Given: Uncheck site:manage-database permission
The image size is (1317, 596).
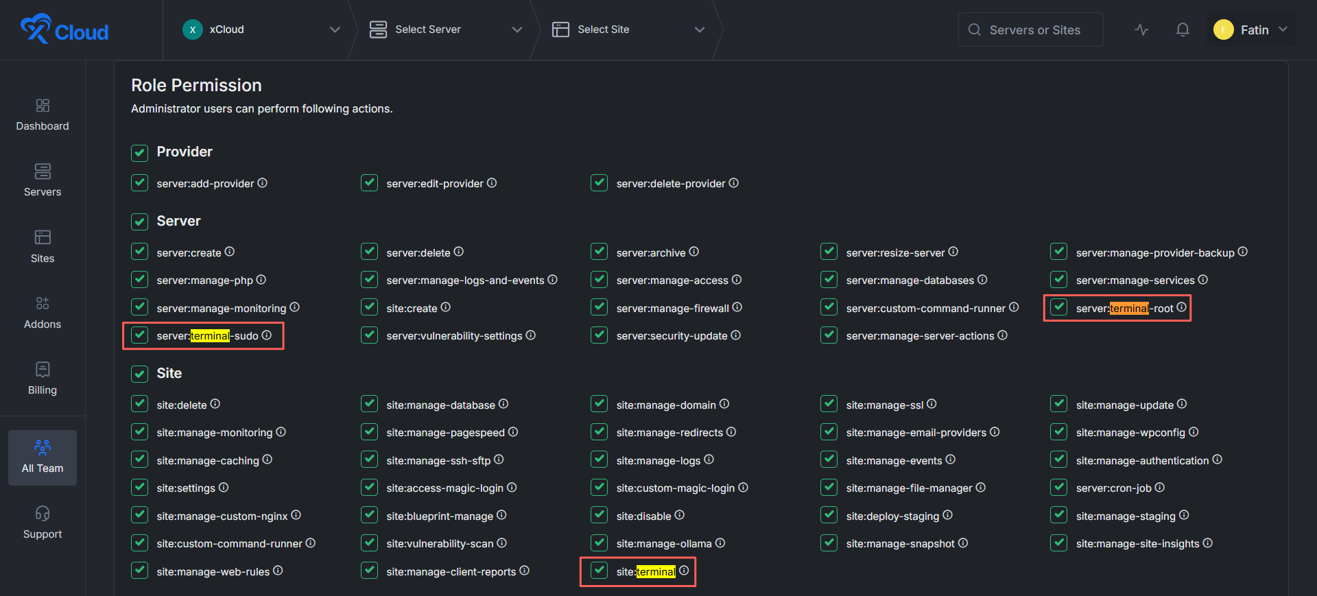Looking at the screenshot, I should click(x=369, y=404).
